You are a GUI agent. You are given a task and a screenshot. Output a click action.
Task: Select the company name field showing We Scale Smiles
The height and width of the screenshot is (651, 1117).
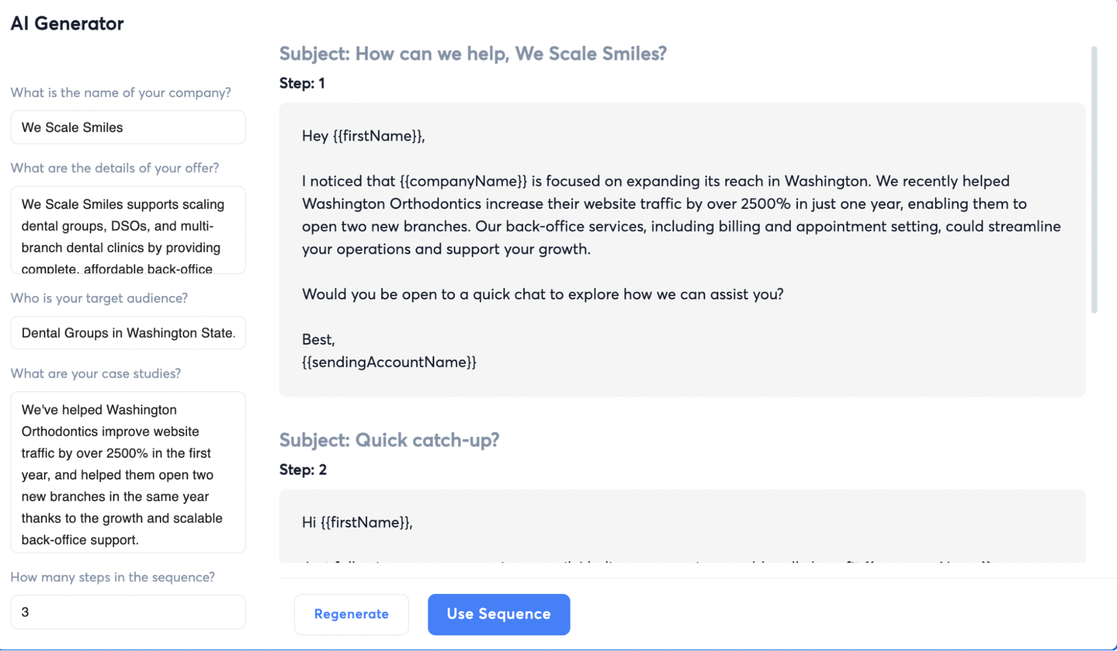tap(127, 127)
